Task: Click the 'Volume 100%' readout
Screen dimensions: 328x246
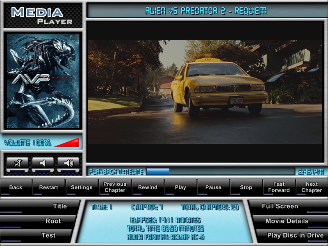Action: [x=27, y=143]
